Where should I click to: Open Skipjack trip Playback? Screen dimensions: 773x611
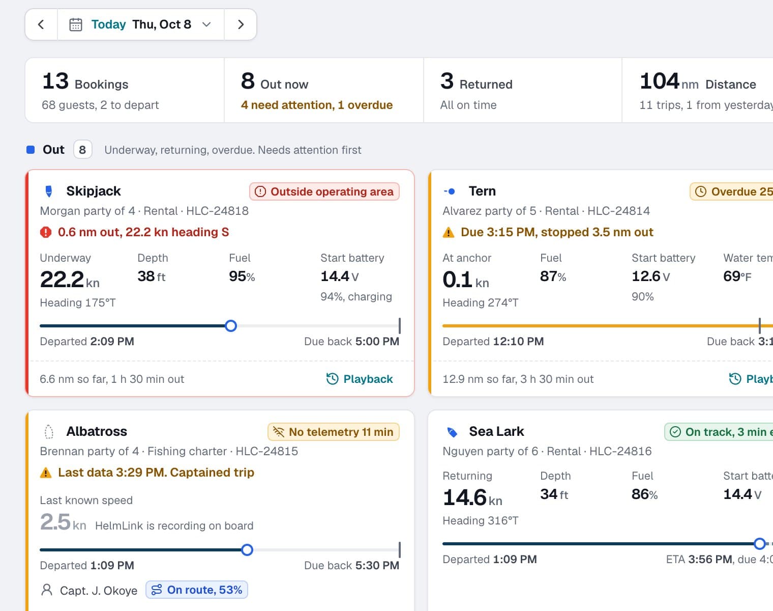point(360,379)
